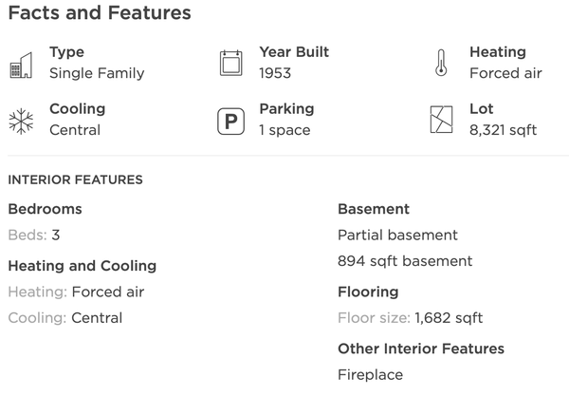Click the 8,321 sqft lot value
569x396 pixels.
tap(503, 130)
